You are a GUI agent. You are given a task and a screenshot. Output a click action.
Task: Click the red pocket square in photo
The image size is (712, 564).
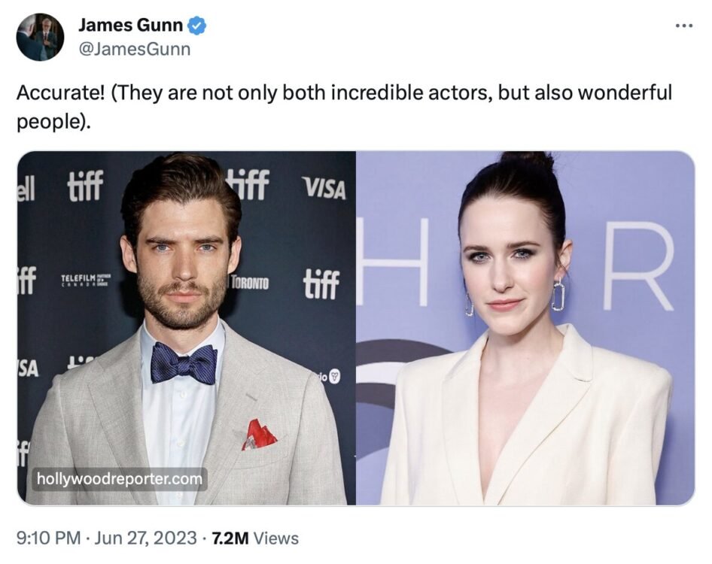[259, 435]
